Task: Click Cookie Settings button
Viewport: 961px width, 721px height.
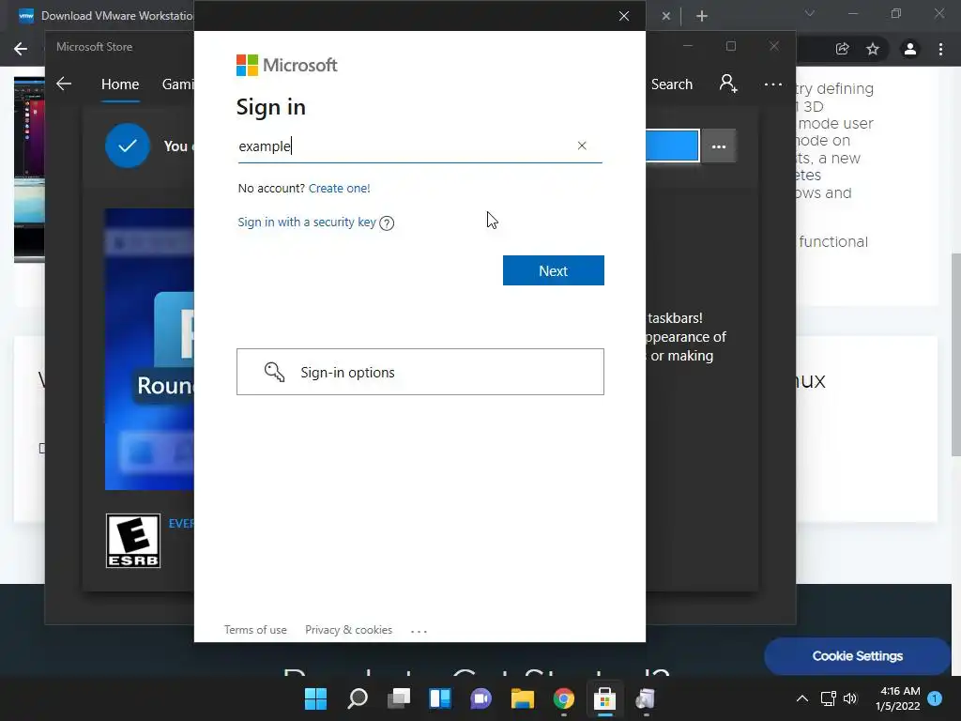Action: click(858, 656)
